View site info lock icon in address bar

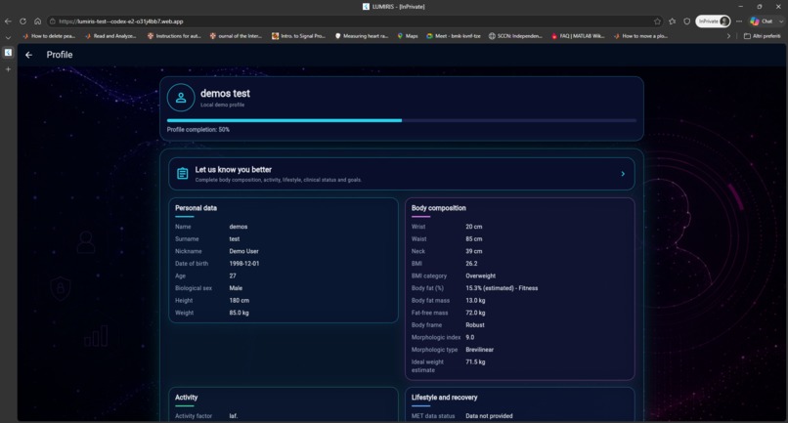pyautogui.click(x=52, y=21)
